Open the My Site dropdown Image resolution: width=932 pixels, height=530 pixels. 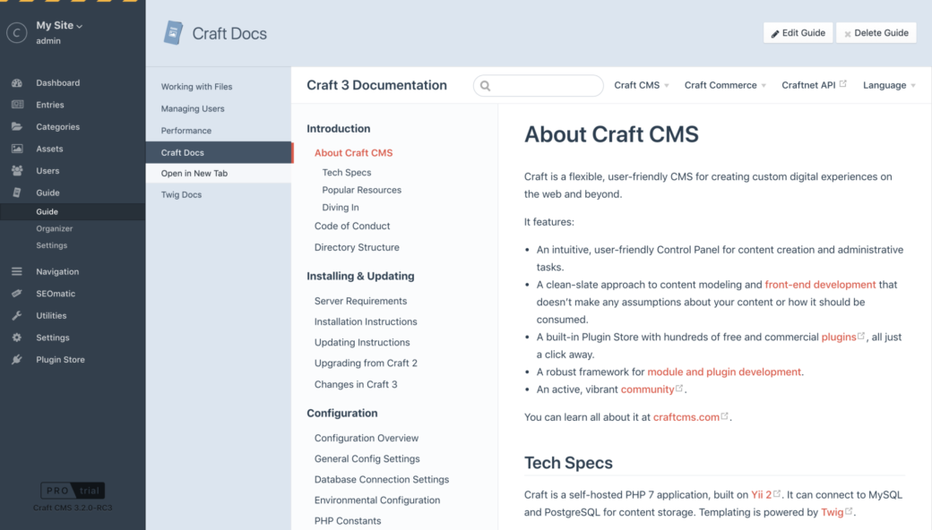(x=59, y=26)
